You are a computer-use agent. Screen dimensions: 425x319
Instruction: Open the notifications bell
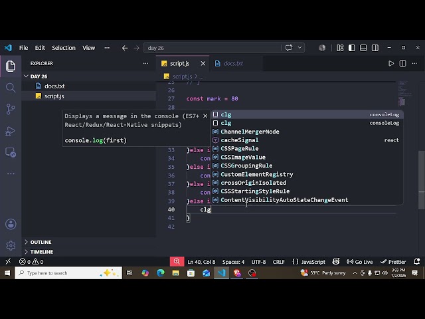coord(417,262)
